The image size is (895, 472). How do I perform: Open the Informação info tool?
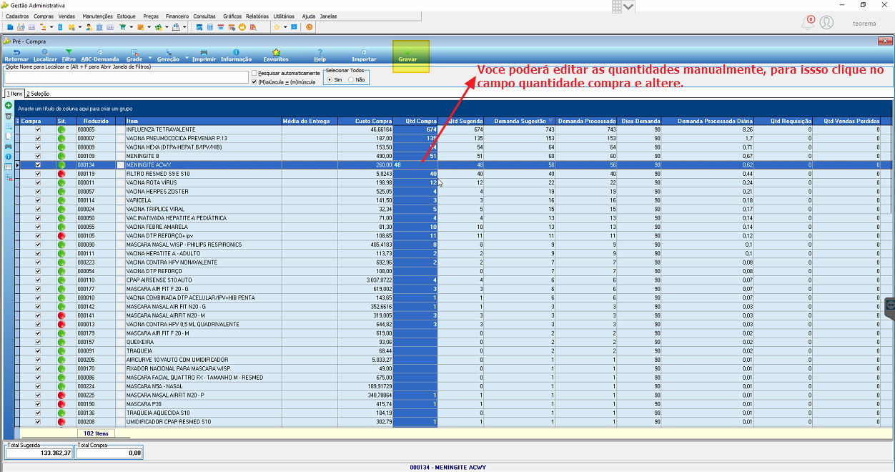coord(236,55)
